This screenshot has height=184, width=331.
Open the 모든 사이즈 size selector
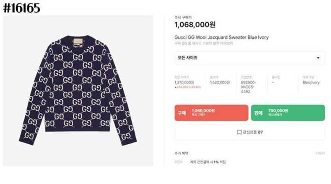tap(249, 58)
